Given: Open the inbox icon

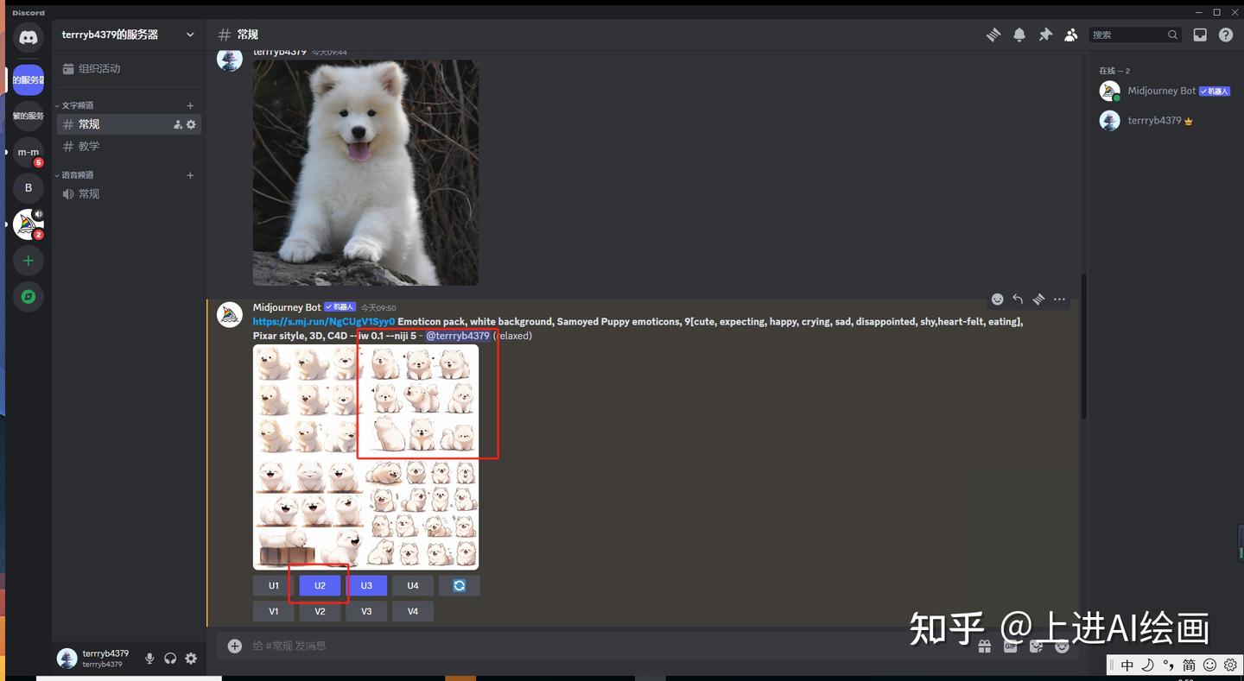Looking at the screenshot, I should 1200,35.
